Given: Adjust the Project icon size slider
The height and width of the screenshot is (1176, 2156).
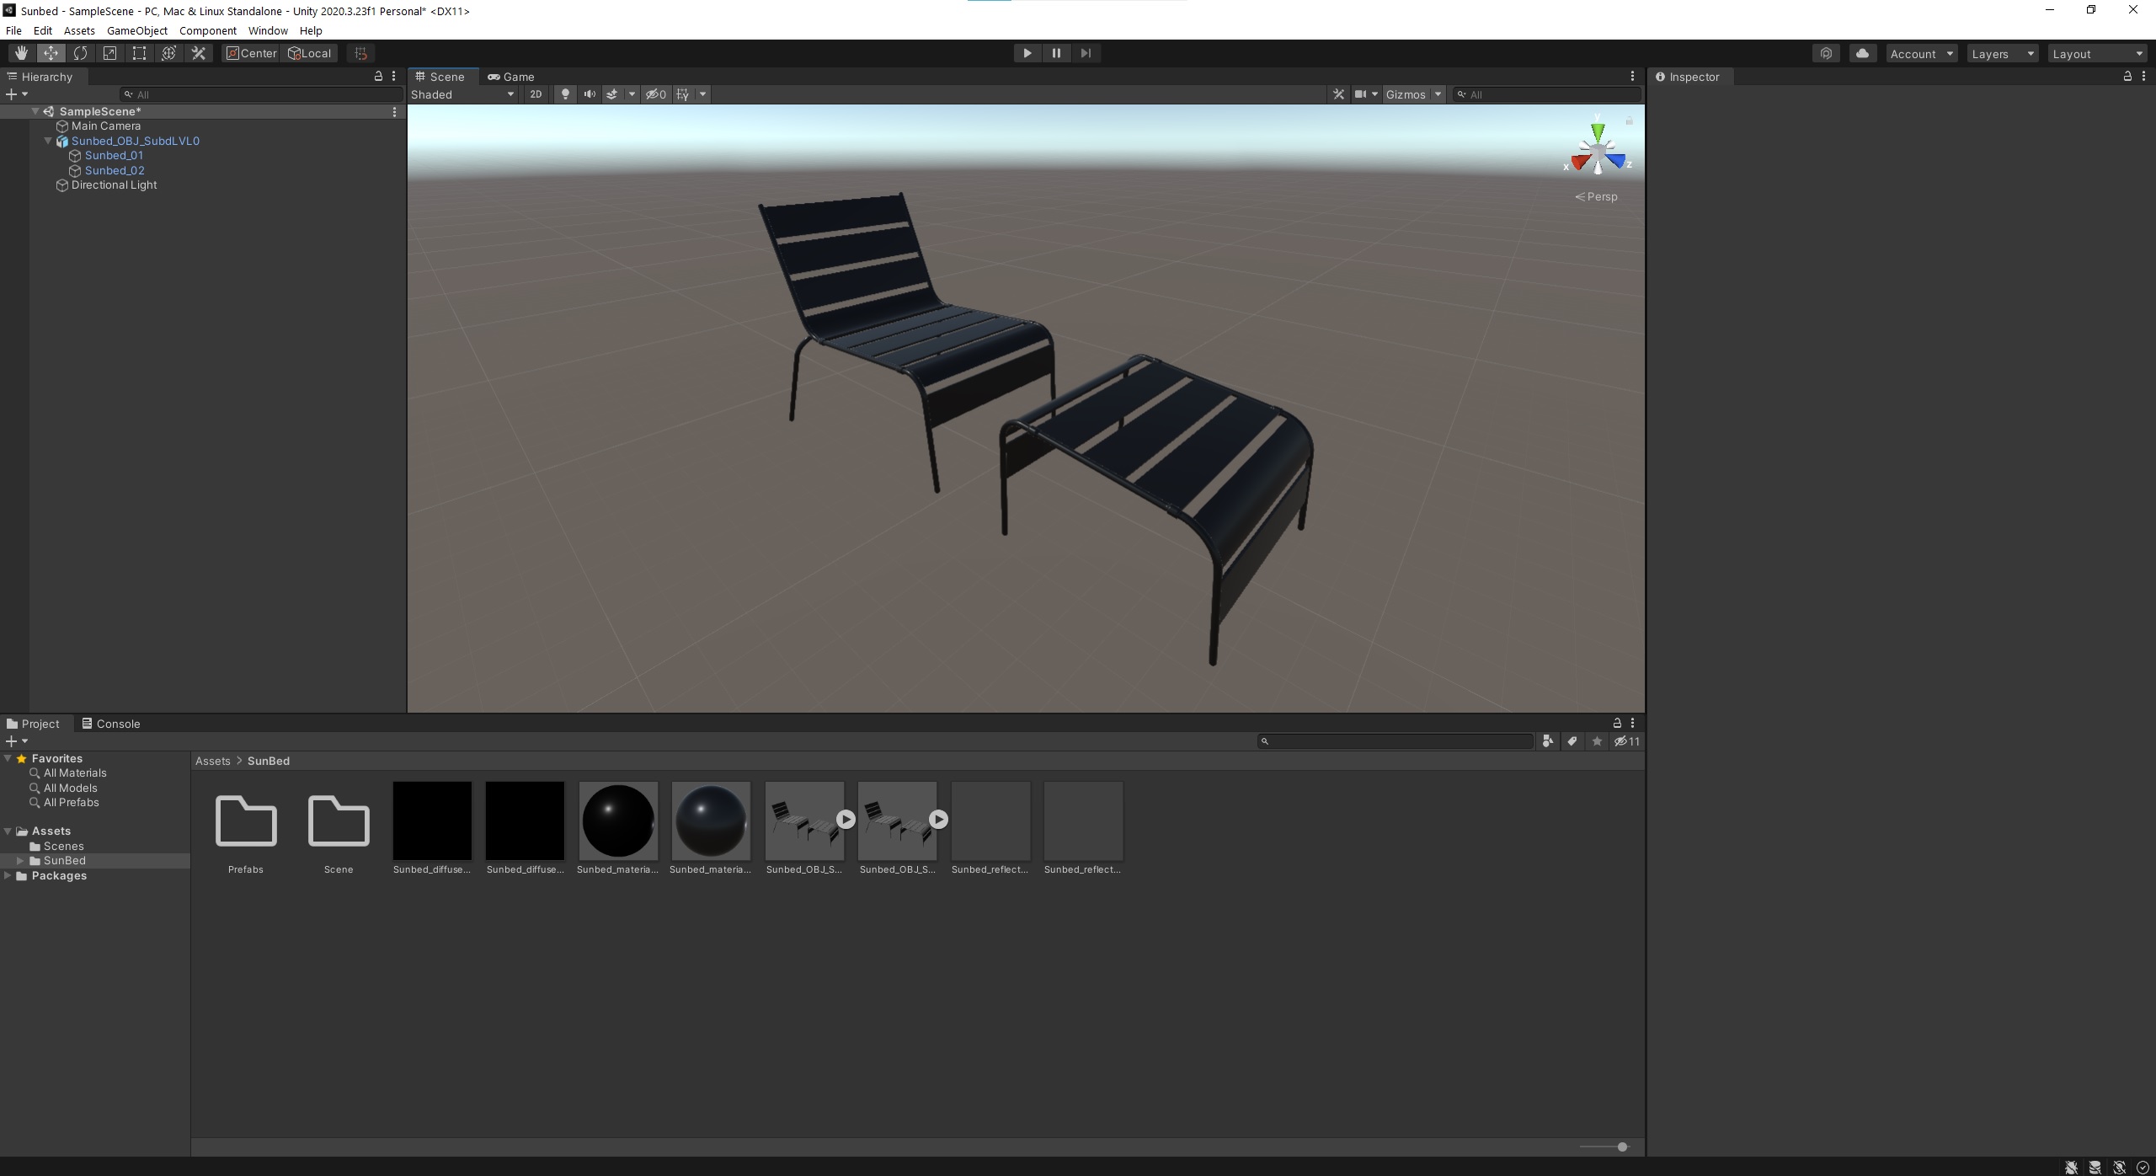Looking at the screenshot, I should pyautogui.click(x=1621, y=1147).
